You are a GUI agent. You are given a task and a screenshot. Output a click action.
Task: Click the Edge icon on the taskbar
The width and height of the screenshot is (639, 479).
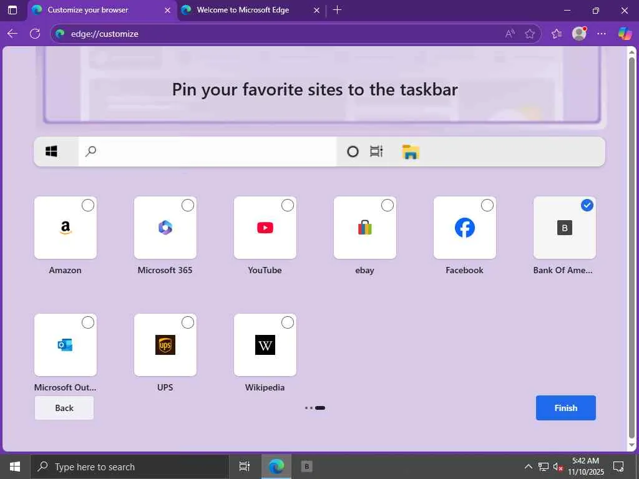(276, 467)
